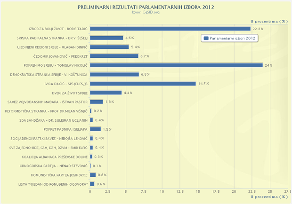This screenshot has width=292, height=204.
Task: Select the Tomislav Nikolić 24% bar
Action: (x=176, y=65)
